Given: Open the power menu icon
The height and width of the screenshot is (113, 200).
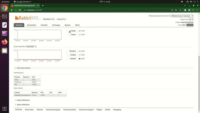Looking at the screenshot, I should point(194,2).
